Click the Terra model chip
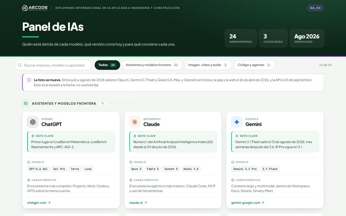The height and width of the screenshot is (216, 346). [x=75, y=169]
